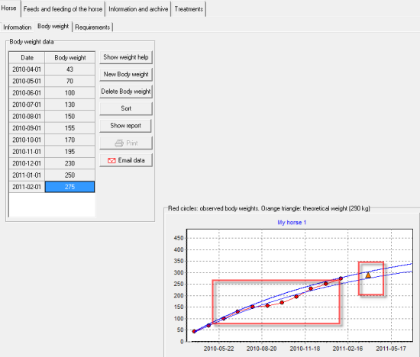This screenshot has width=420, height=357.
Task: Select body weight cell 250
Action: pos(70,175)
